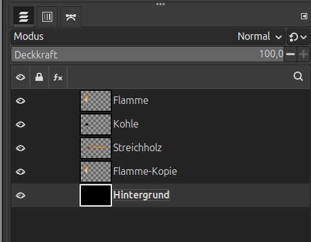Screen dimensions: 311x242
Task: Click the black Hintergrund layer thumbnail
Action: coord(96,195)
